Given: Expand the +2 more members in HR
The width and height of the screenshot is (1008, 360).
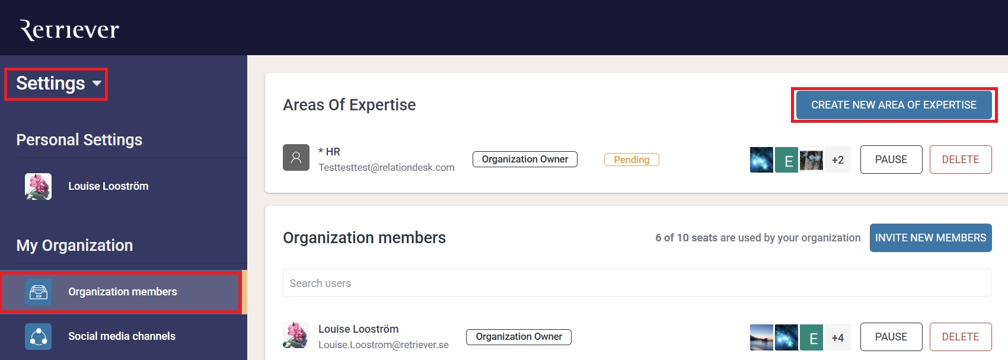Looking at the screenshot, I should [x=837, y=160].
